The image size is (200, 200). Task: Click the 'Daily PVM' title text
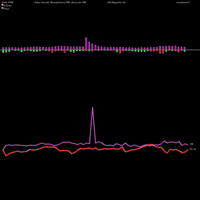point(8,2)
